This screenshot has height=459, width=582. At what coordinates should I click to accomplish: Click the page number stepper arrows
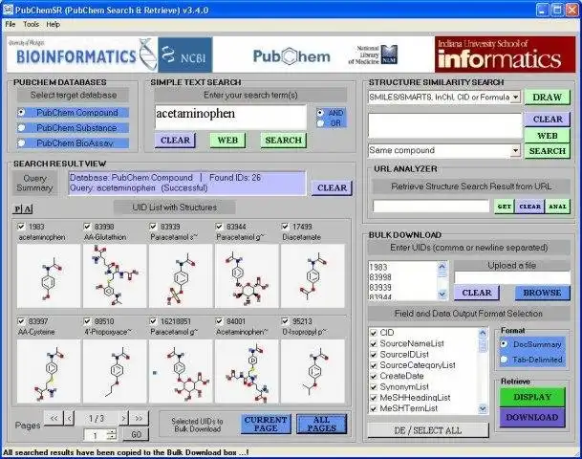tap(112, 435)
